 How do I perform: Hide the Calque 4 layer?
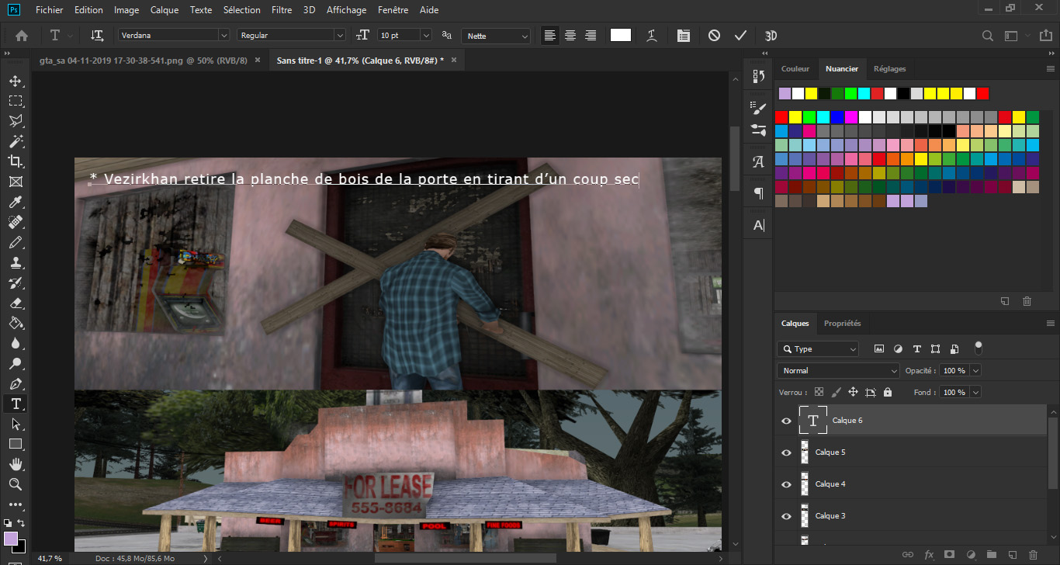(786, 484)
